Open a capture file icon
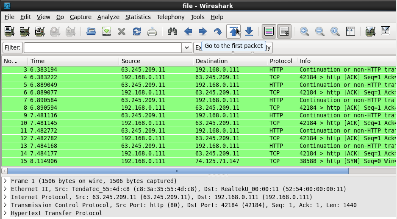This screenshot has height=219, width=397. (x=91, y=31)
